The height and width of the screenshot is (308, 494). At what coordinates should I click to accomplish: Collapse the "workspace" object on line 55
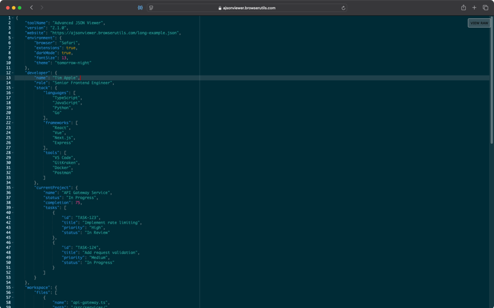(13, 287)
